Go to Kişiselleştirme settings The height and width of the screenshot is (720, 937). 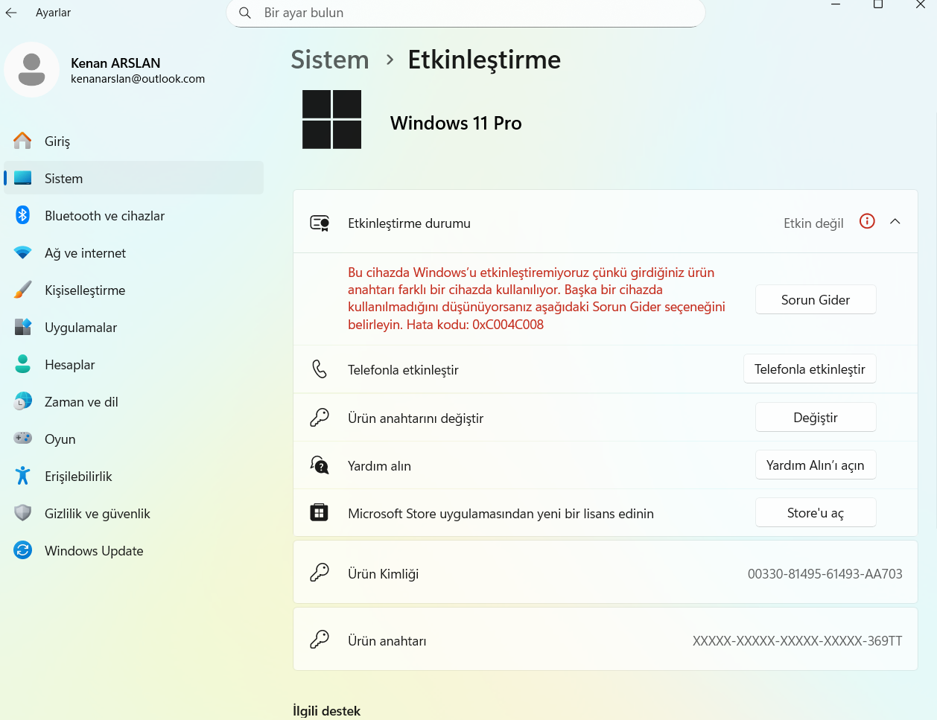(134, 290)
